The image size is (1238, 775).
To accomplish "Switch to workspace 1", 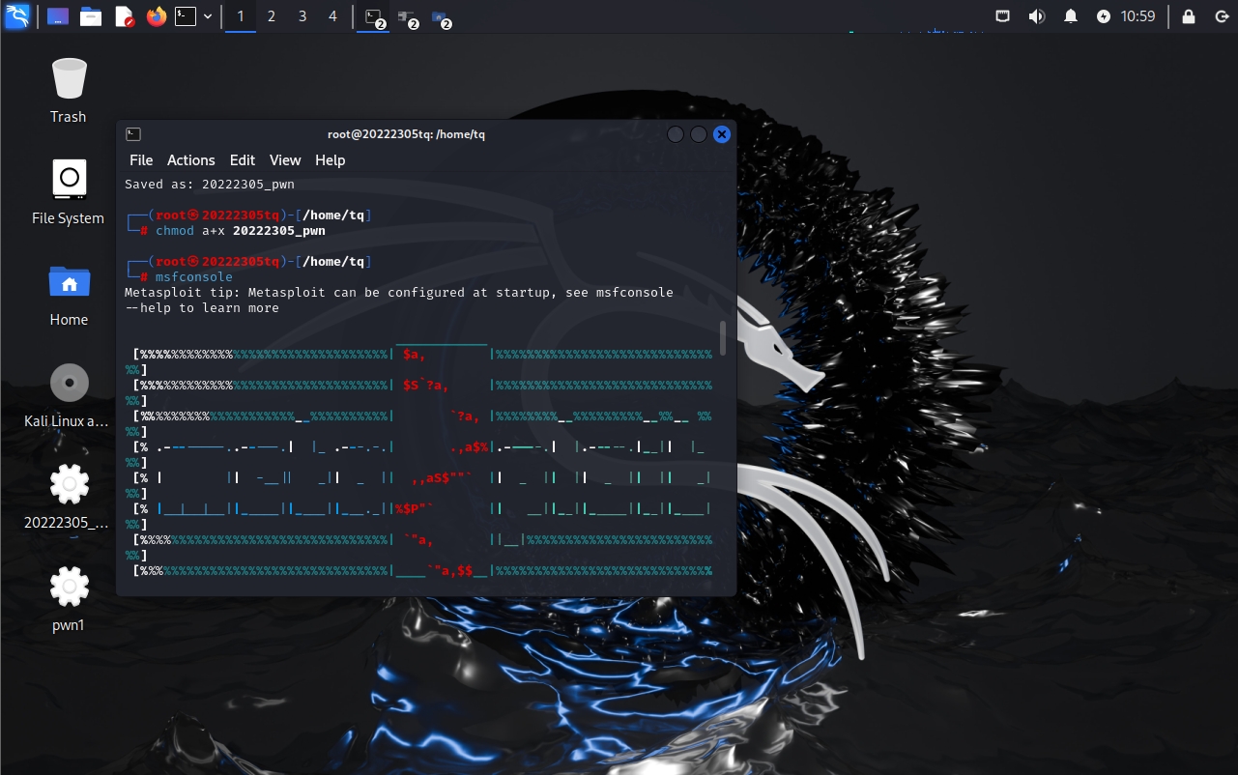I will pyautogui.click(x=241, y=16).
